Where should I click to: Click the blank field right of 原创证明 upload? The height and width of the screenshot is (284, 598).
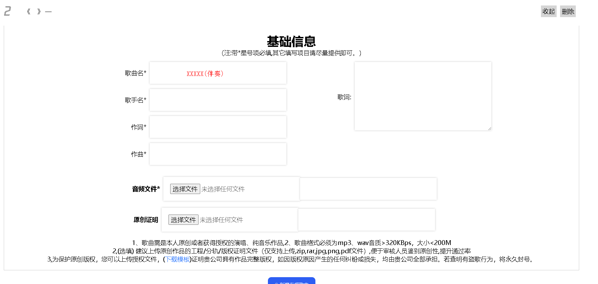point(366,220)
